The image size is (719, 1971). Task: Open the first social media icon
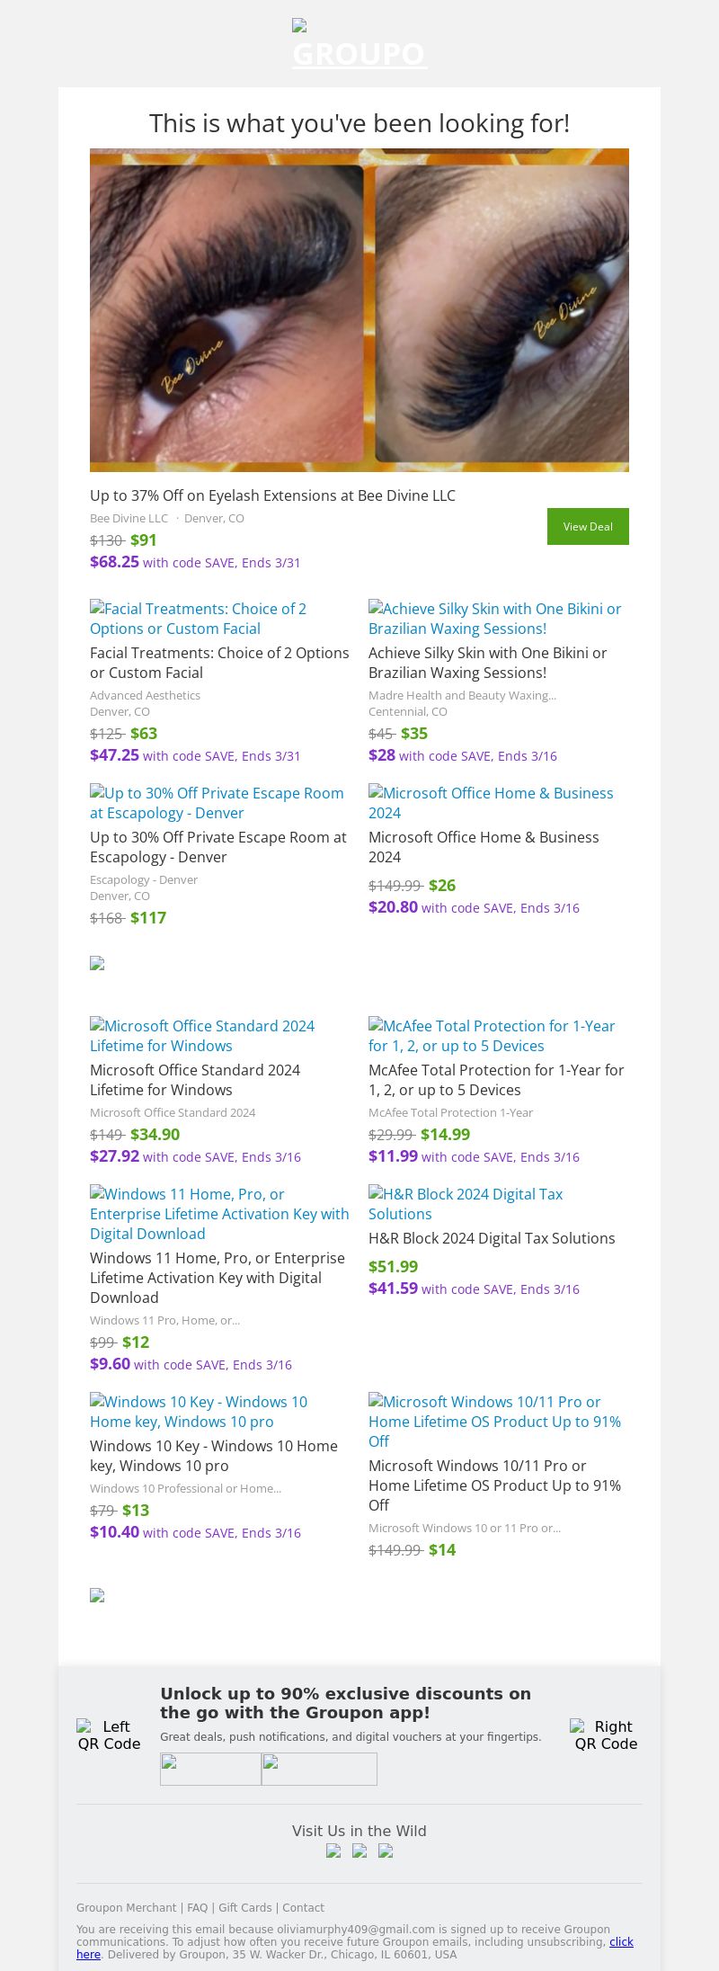(x=333, y=1851)
